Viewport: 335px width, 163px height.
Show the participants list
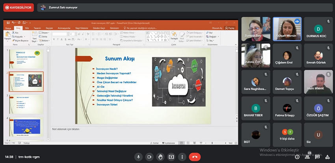point(308,157)
